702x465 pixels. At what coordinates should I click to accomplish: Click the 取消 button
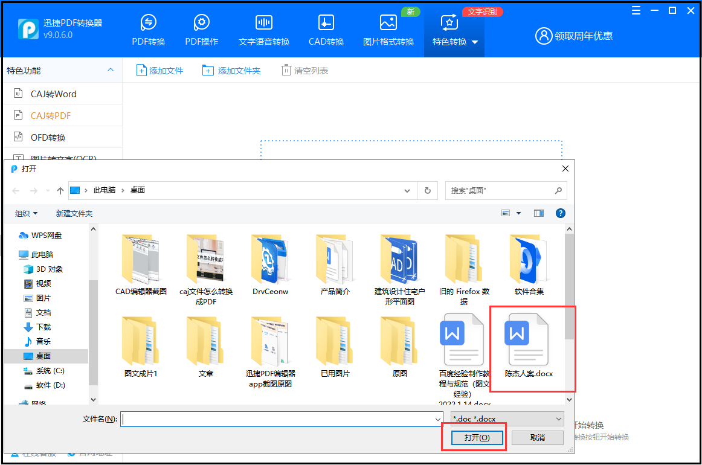point(537,437)
